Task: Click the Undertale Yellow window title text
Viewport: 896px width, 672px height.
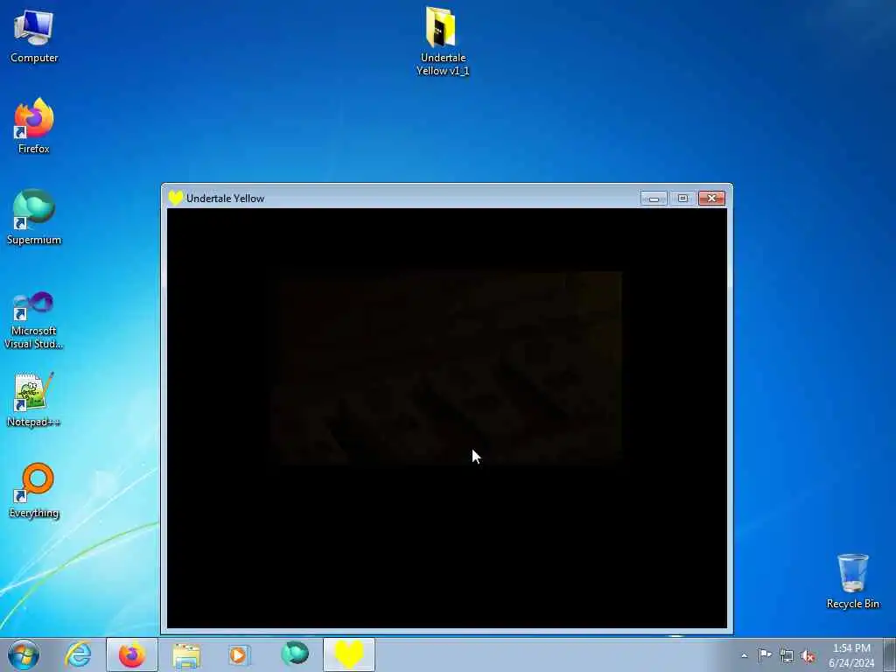Action: coord(225,199)
